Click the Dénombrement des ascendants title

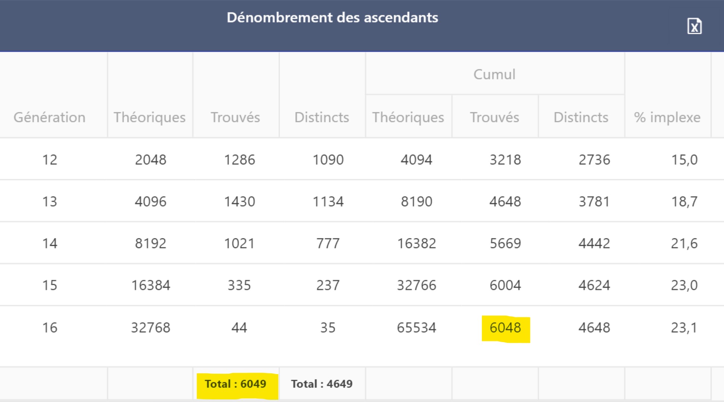click(x=332, y=18)
